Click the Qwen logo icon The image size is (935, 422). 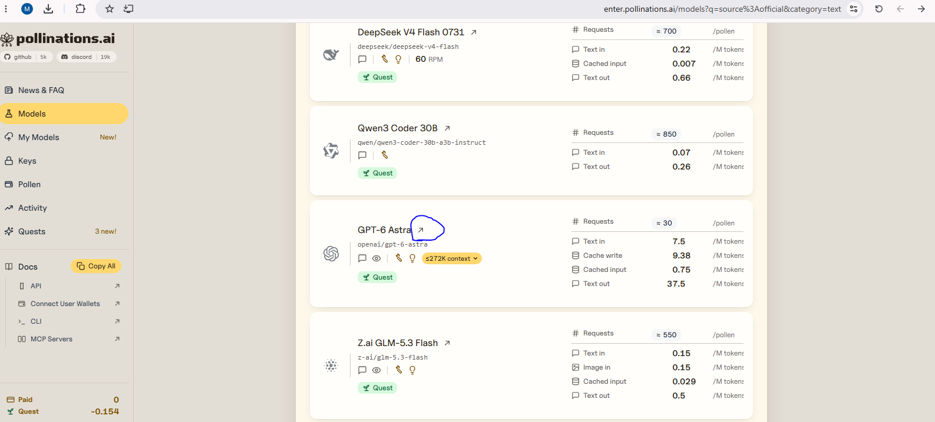[331, 151]
